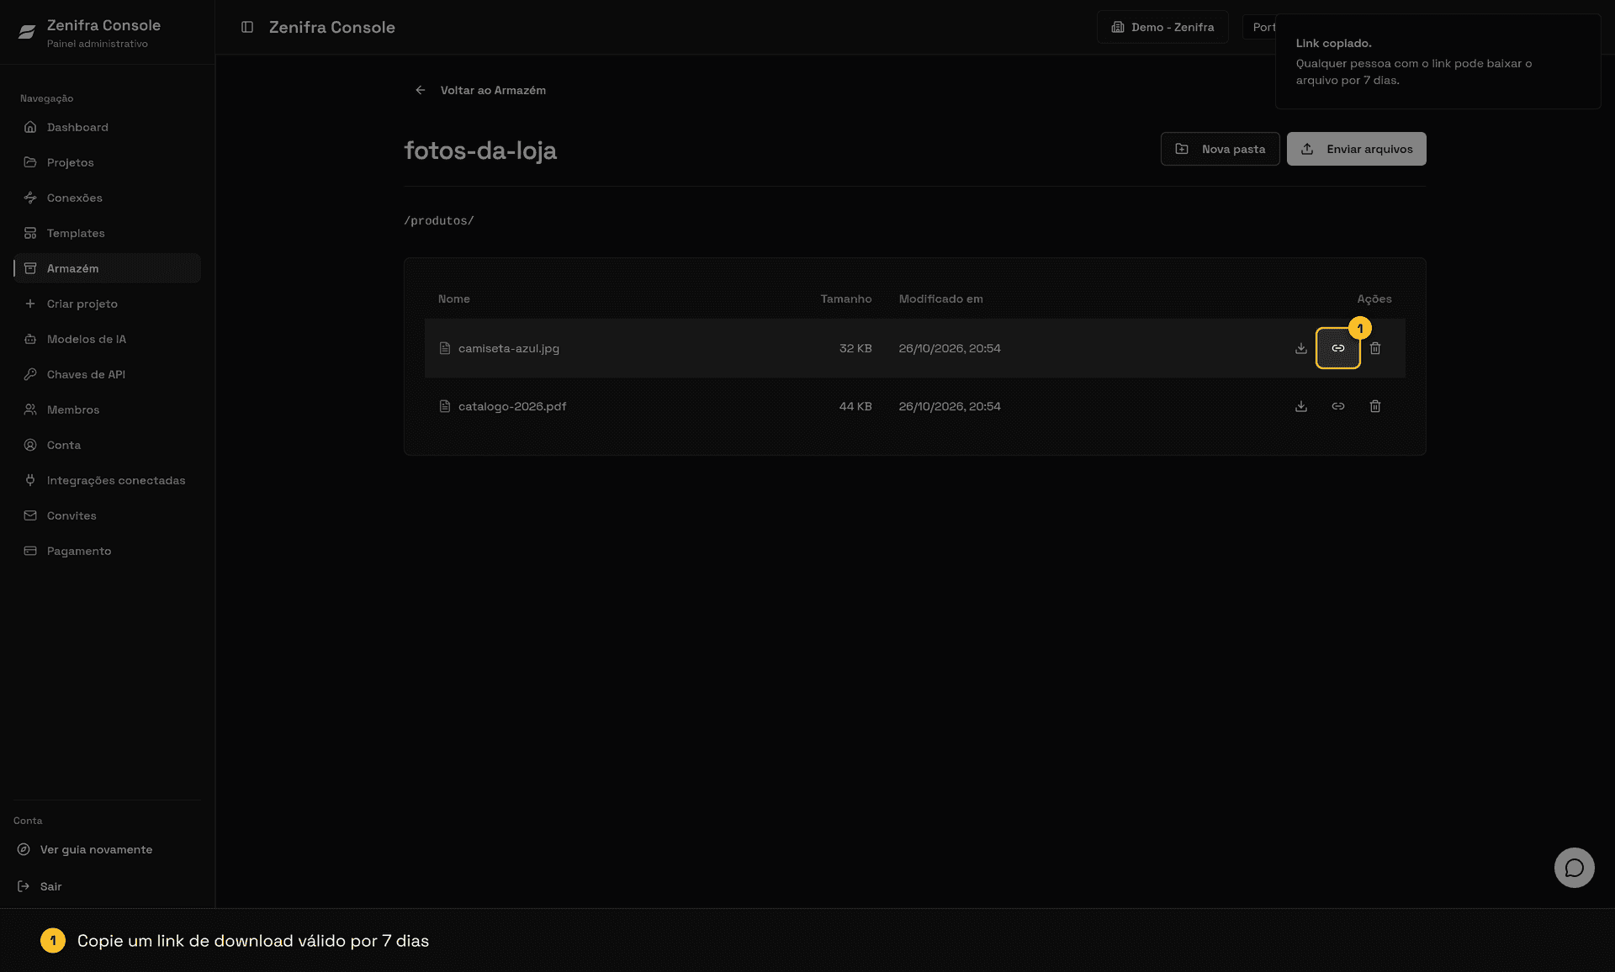
Task: Click the Enviar arquivos button
Action: (1357, 149)
